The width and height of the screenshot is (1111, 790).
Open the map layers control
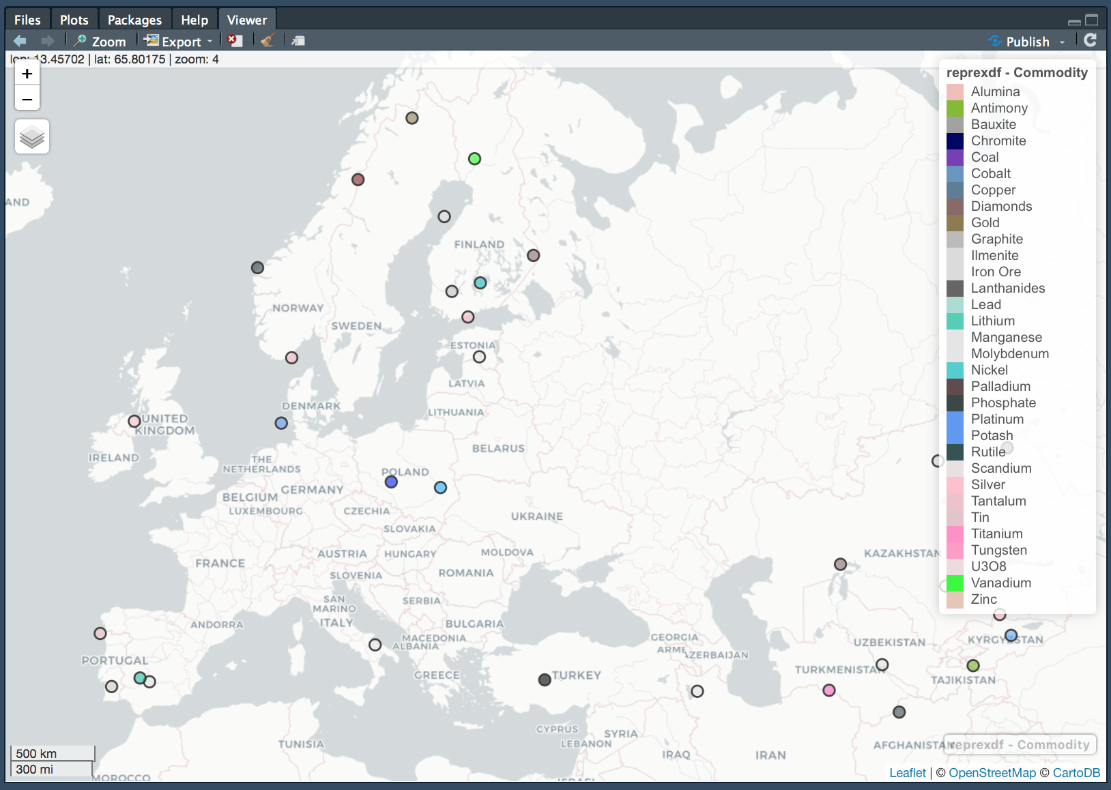32,136
